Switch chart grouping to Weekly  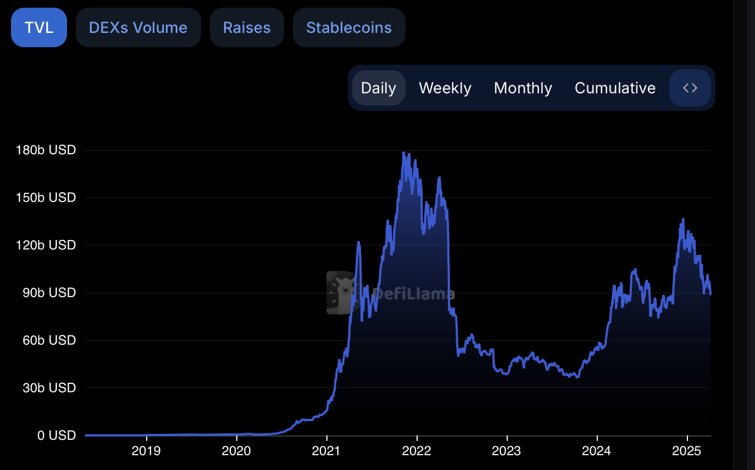pos(445,88)
